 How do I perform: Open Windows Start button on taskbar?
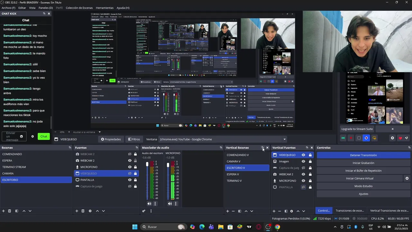[135, 227]
